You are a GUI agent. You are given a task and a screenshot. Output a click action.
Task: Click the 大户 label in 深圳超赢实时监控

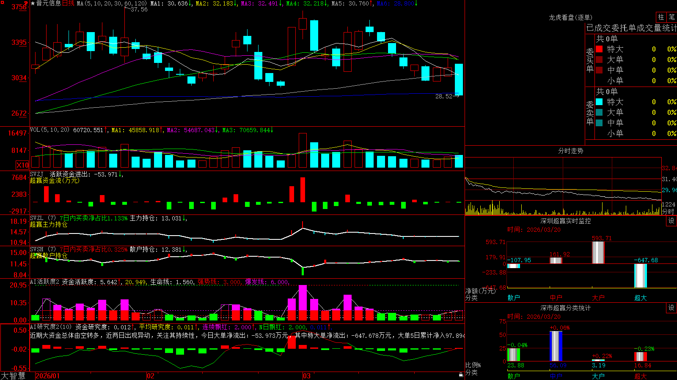[598, 298]
